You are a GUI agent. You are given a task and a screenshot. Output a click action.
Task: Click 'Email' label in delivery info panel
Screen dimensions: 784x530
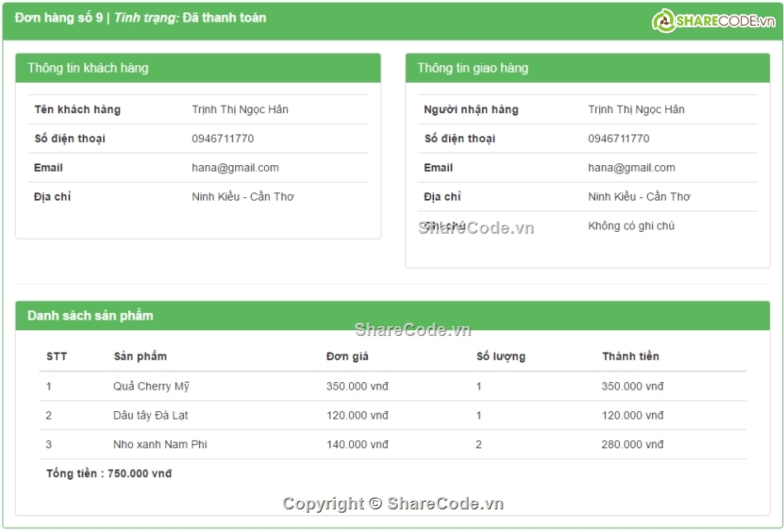point(438,168)
